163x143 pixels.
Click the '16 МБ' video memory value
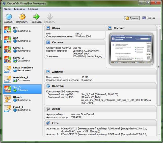coord(85,77)
